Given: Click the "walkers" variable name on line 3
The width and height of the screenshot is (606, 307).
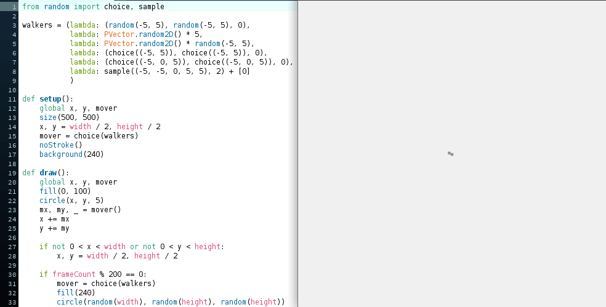Looking at the screenshot, I should [x=37, y=25].
